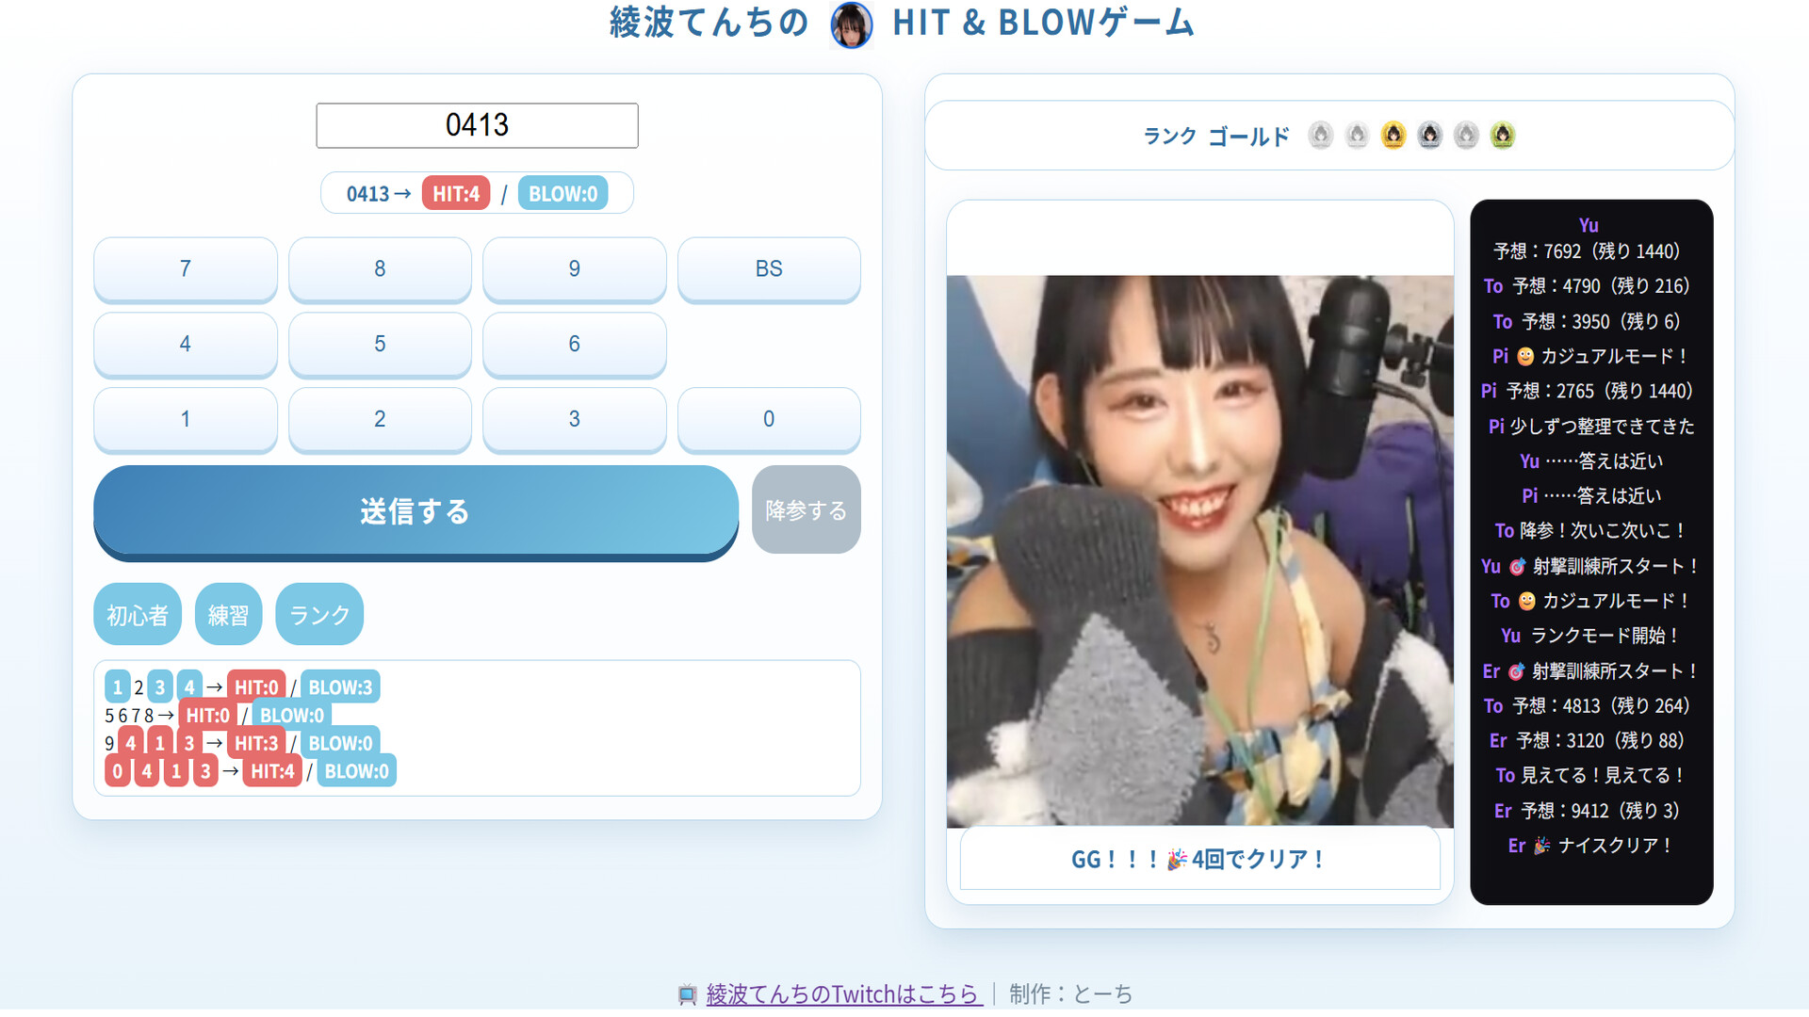Switch to ランク ranked mode
This screenshot has width=1809, height=1017.
click(x=319, y=614)
